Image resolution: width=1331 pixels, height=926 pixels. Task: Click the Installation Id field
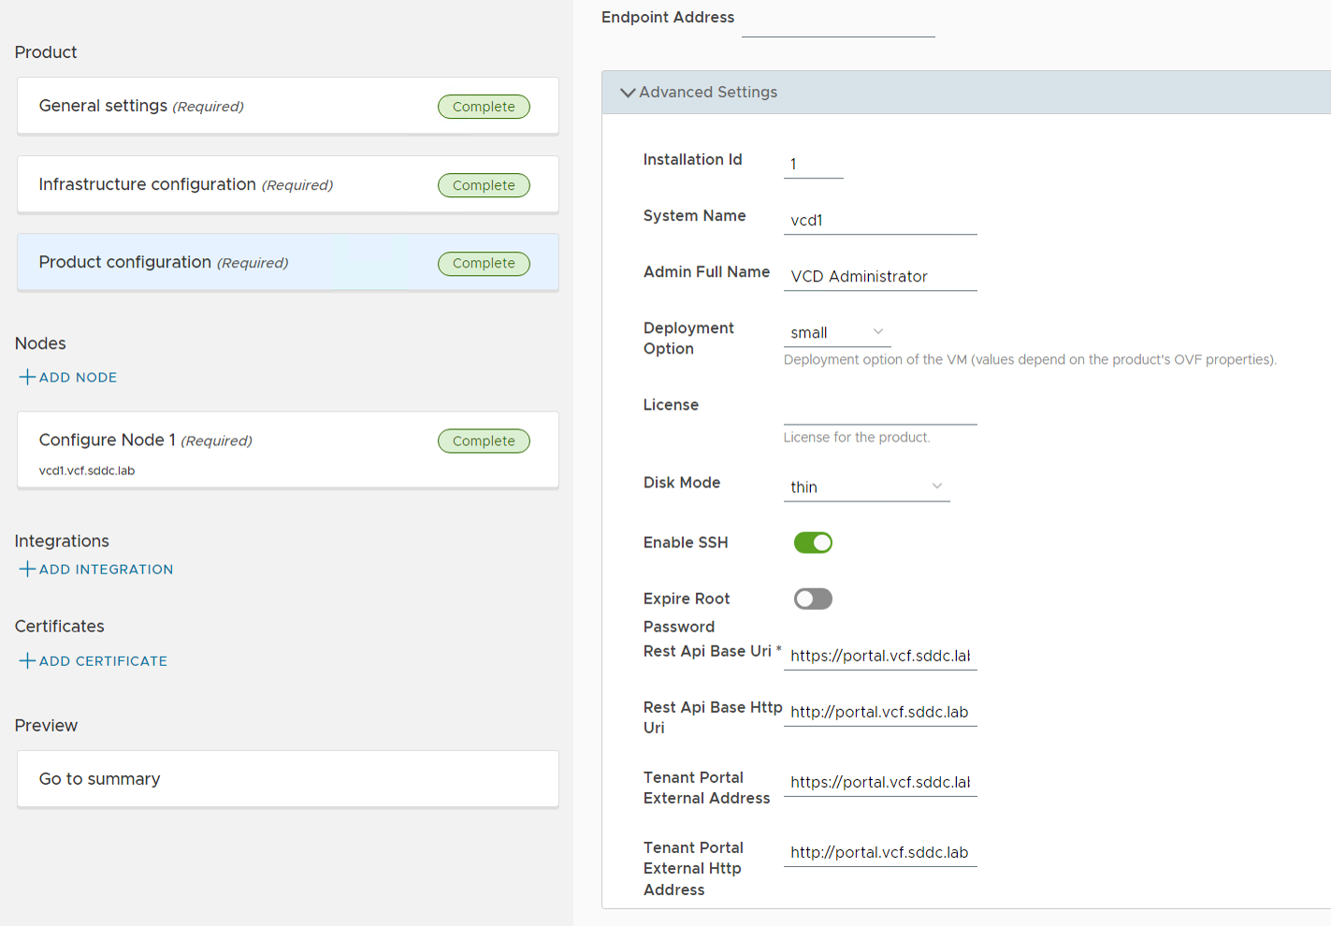coord(813,165)
